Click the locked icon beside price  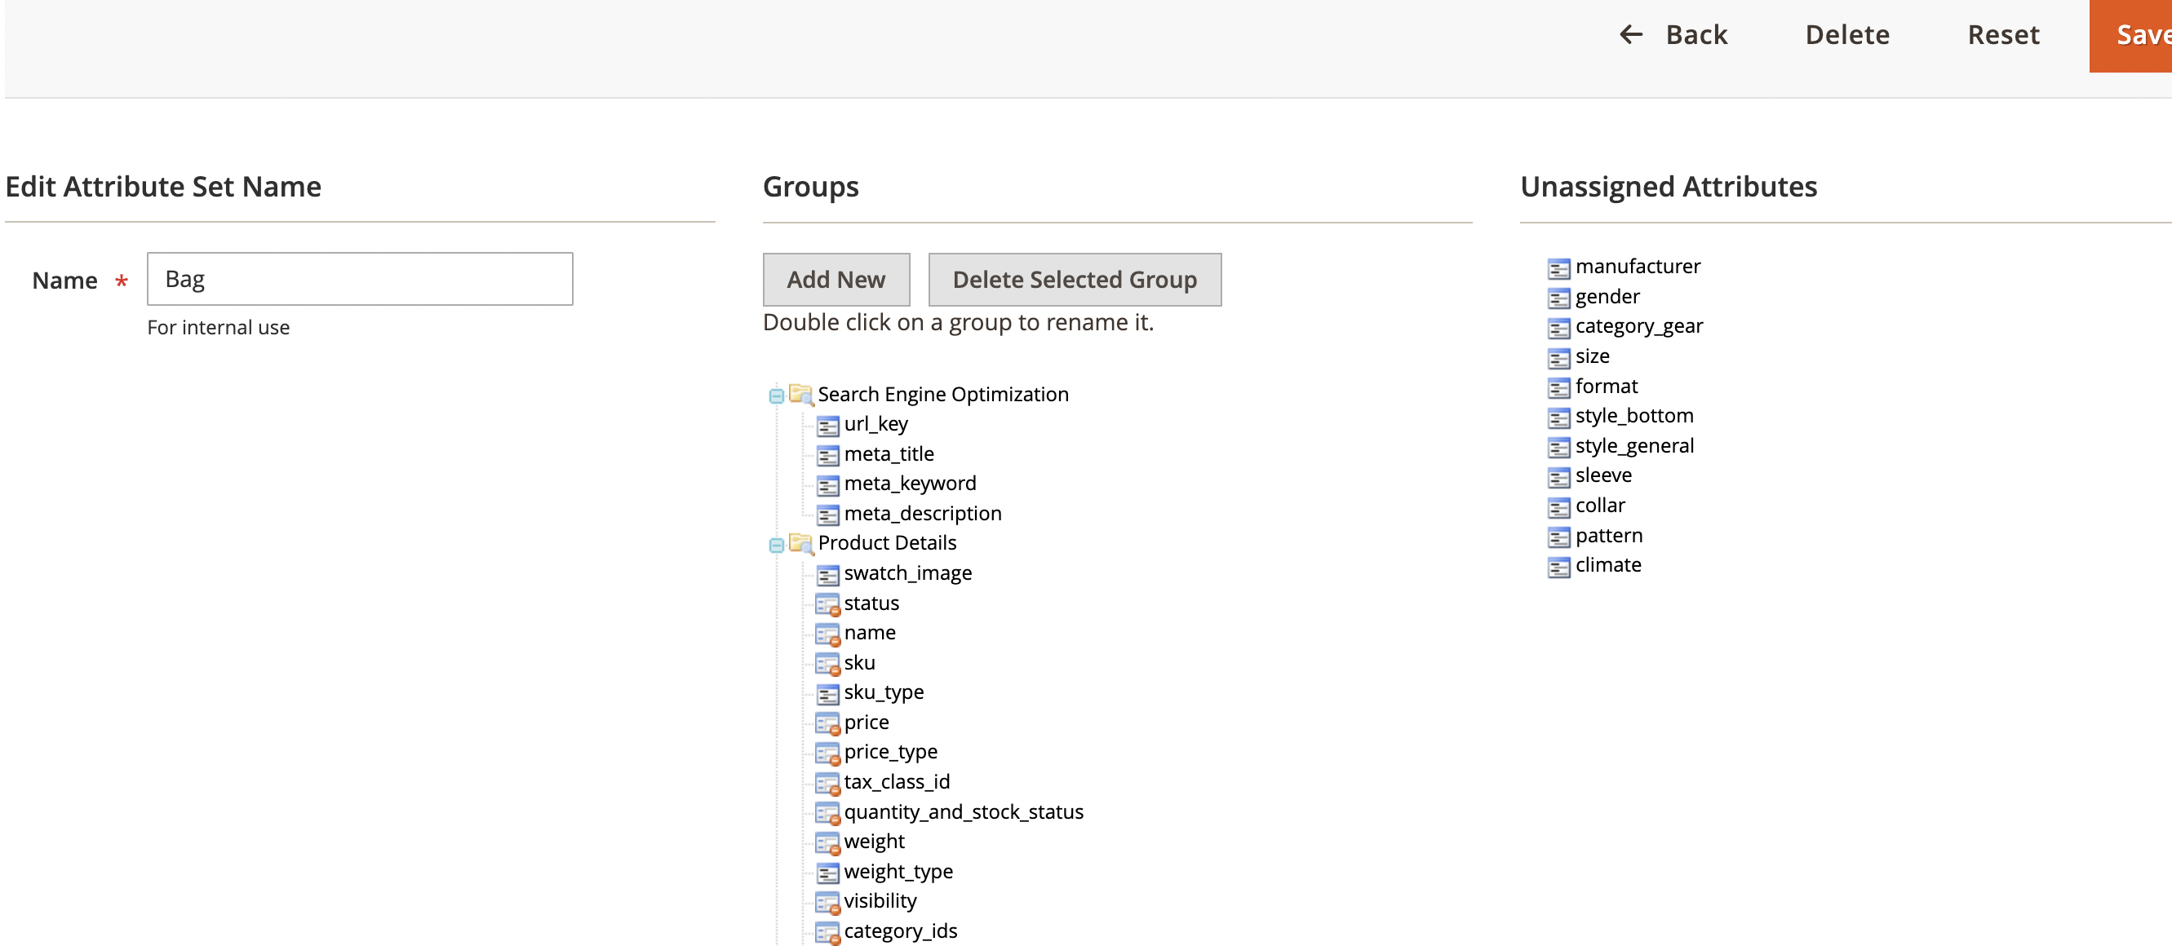click(x=827, y=723)
